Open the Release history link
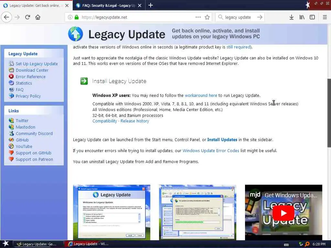Viewport: 331px width, 248px height. coord(135,121)
